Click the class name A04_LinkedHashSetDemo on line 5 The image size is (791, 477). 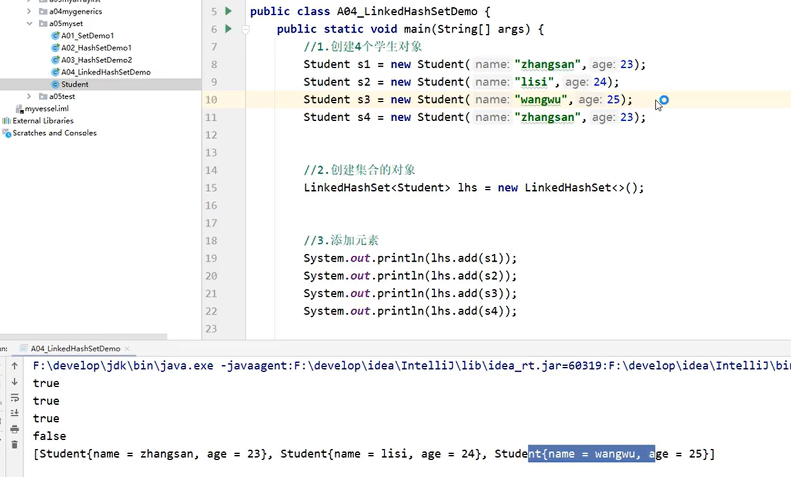[407, 12]
